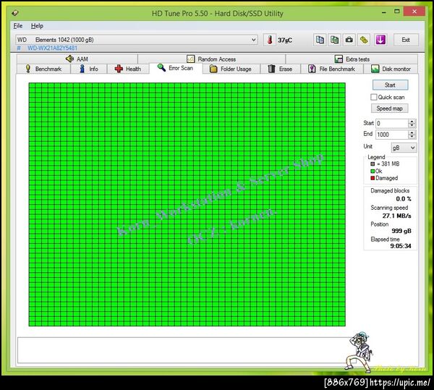Click HD Tune app icon in title bar

pyautogui.click(x=15, y=13)
